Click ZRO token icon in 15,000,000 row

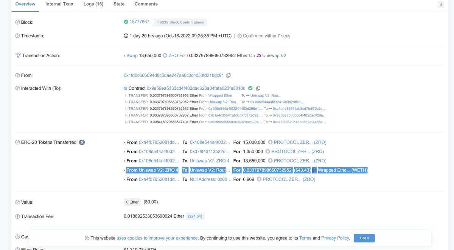[270, 143]
